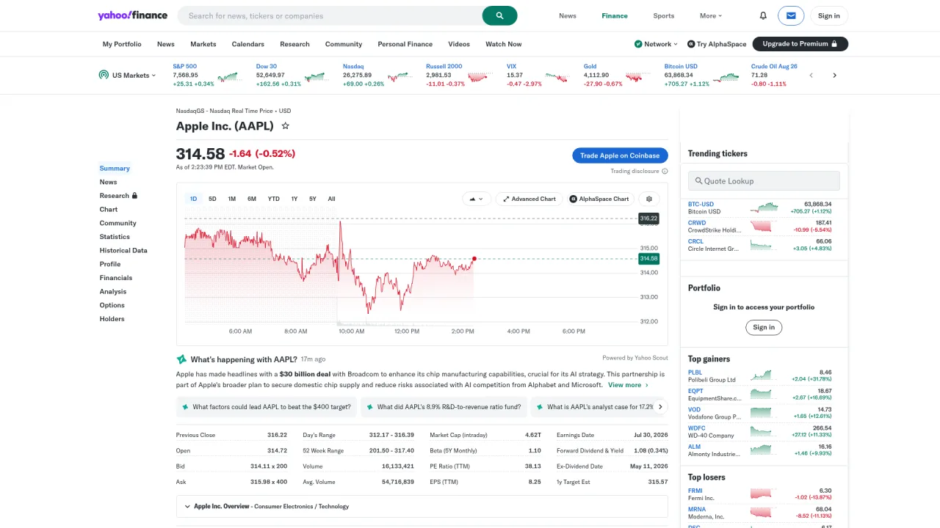The height and width of the screenshot is (528, 940).
Task: Expand the Network dropdown
Action: pos(657,44)
